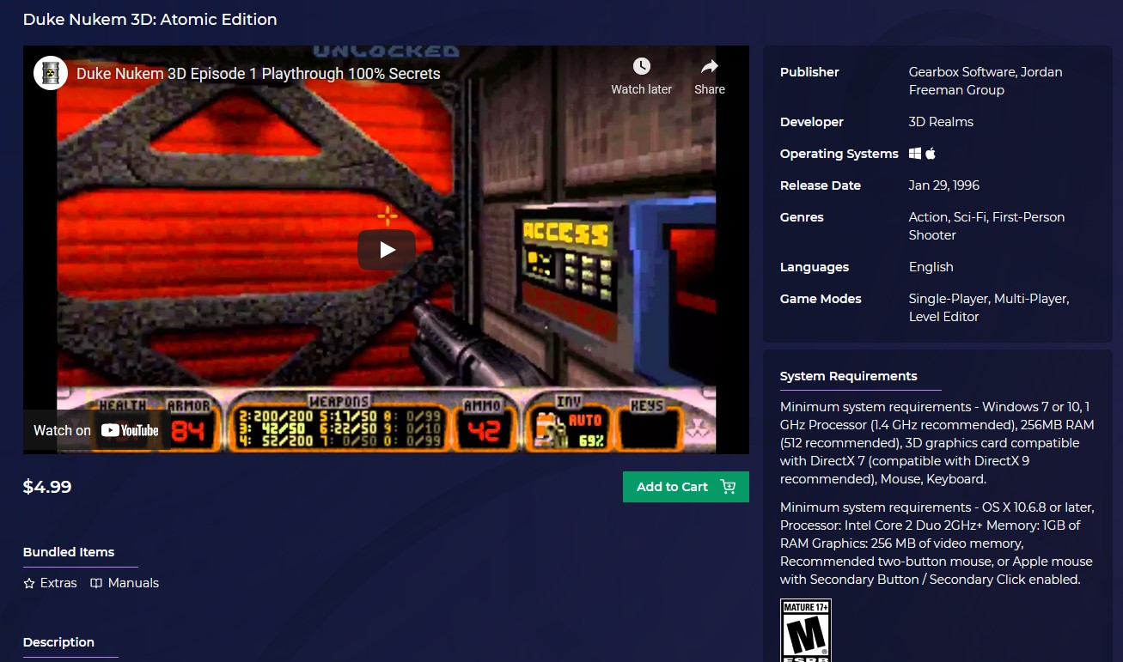1123x662 pixels.
Task: Click the Manuals book icon
Action: (96, 583)
